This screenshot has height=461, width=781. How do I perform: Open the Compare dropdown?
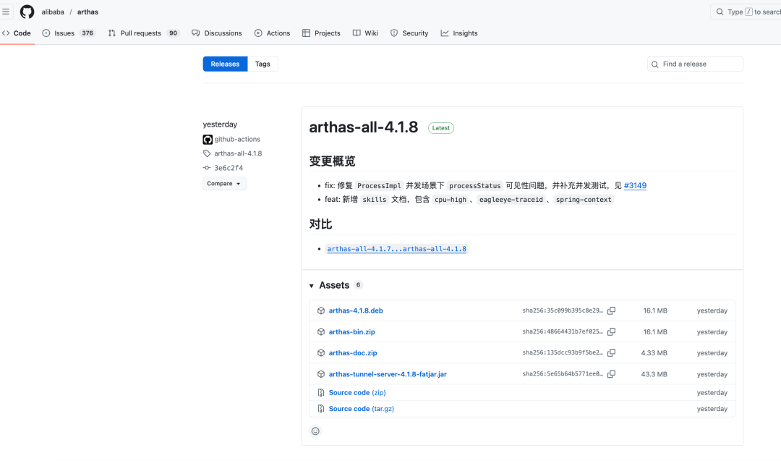pos(224,183)
